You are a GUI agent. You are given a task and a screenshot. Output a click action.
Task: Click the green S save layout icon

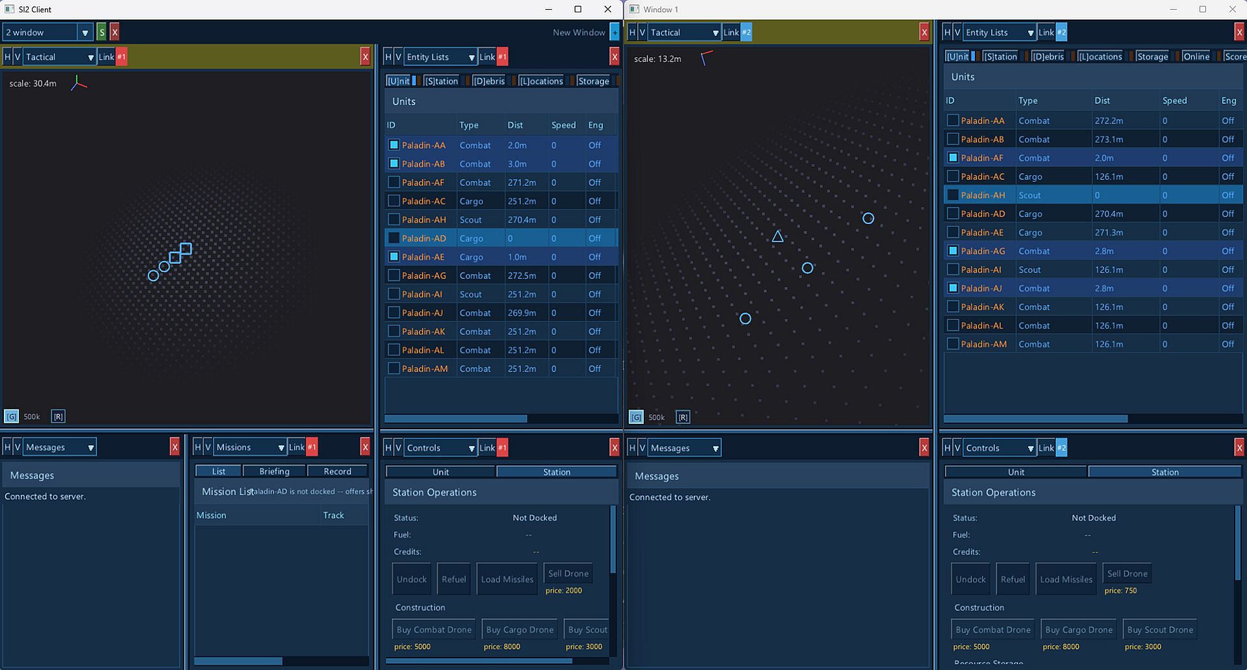click(101, 32)
